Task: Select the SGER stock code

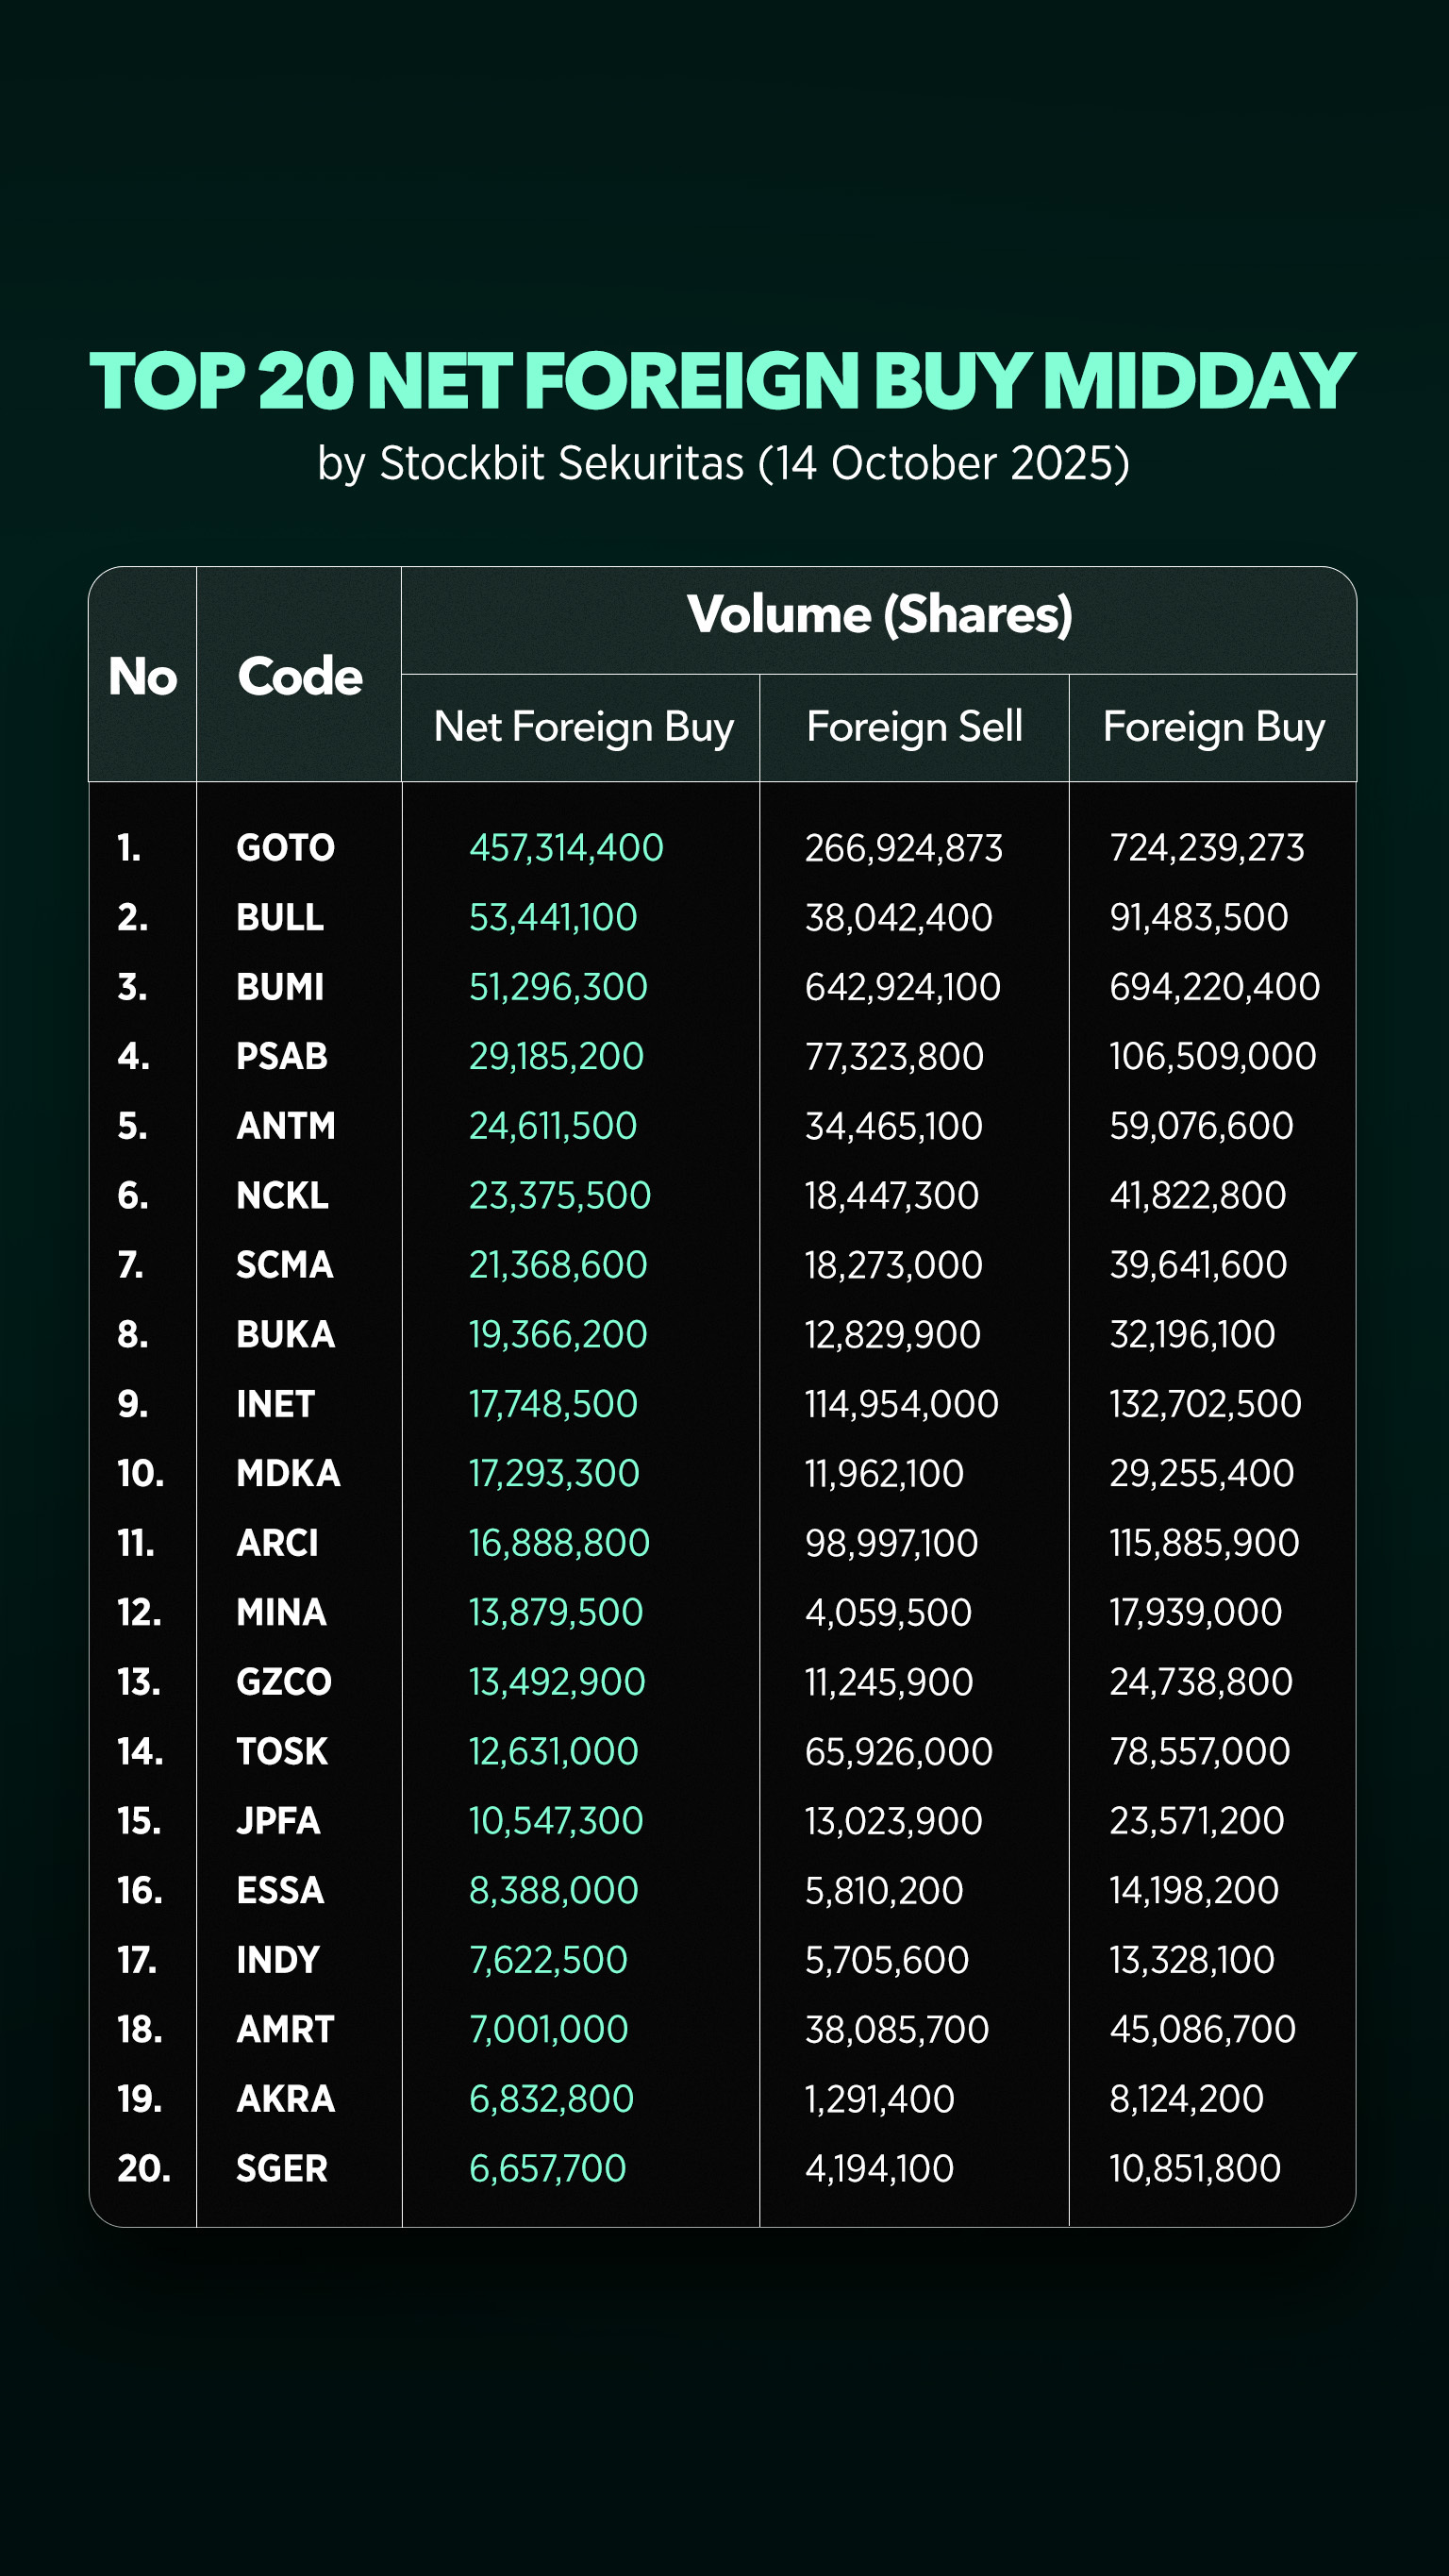Action: tap(282, 2168)
